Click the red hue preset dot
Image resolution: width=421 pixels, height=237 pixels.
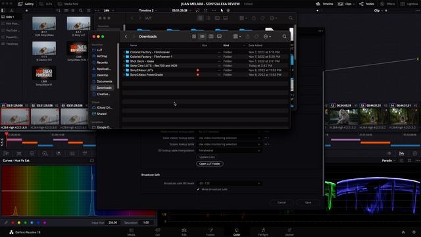pyautogui.click(x=12, y=223)
